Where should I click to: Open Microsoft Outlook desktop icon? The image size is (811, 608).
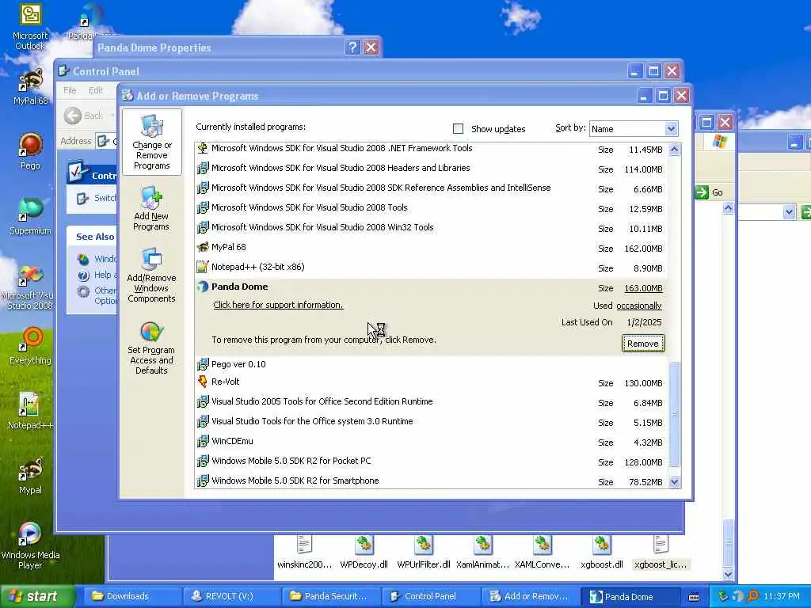(x=31, y=28)
